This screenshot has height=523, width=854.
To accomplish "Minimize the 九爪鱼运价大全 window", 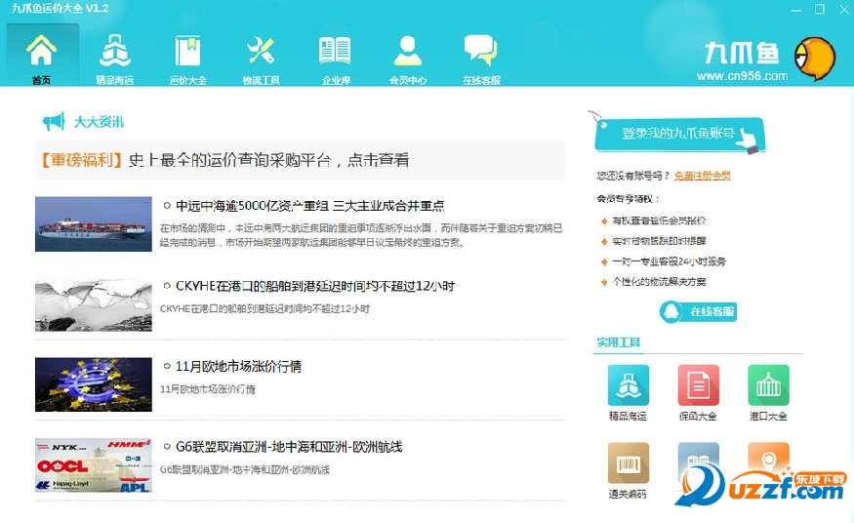I will [796, 9].
